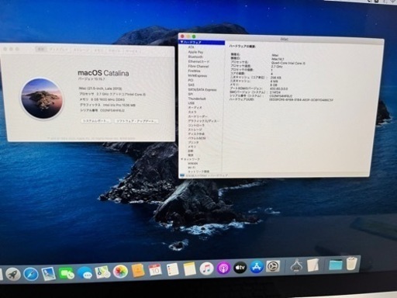The image size is (397, 298).
Task: Open the Trash in Dock
Action: coord(351,263)
